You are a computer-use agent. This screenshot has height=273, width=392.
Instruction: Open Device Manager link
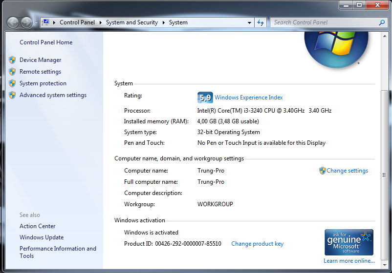tap(40, 60)
